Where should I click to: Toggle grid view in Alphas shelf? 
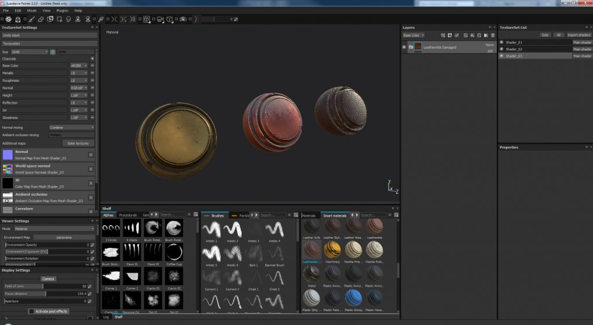click(x=196, y=214)
